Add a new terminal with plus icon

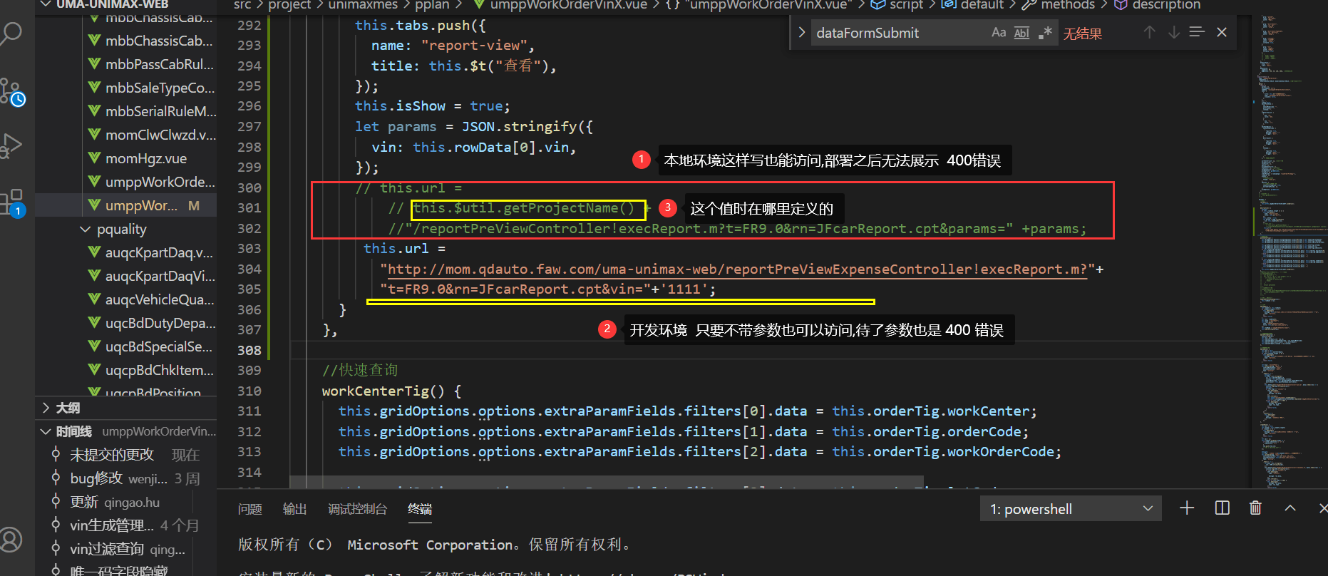point(1187,508)
